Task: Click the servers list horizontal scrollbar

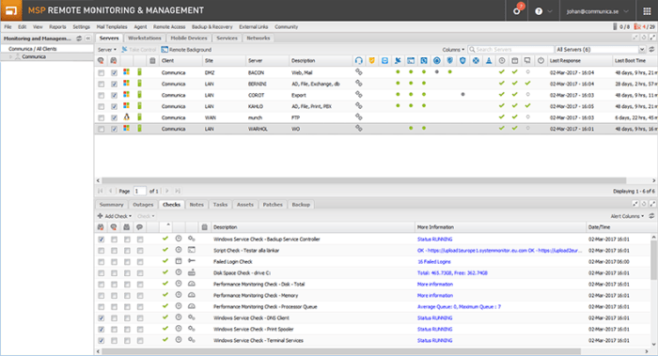Action: 364,180
